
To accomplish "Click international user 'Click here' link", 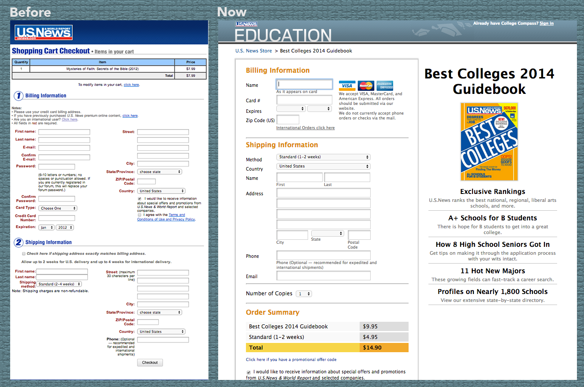I will [70, 119].
